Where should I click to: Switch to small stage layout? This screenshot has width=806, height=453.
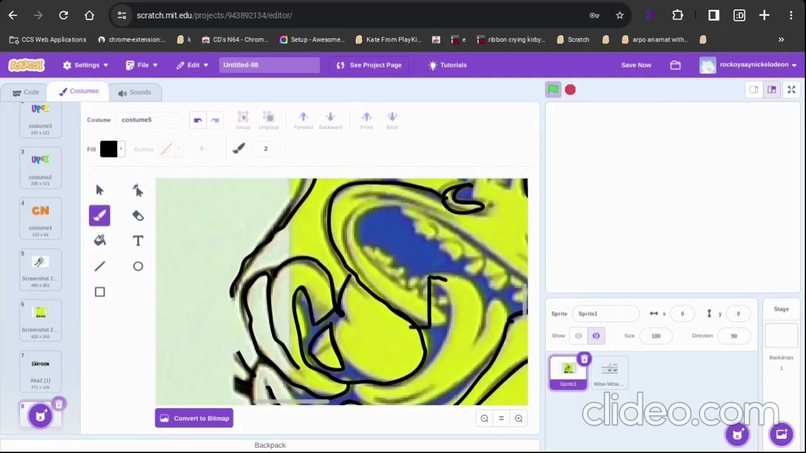[x=754, y=90]
